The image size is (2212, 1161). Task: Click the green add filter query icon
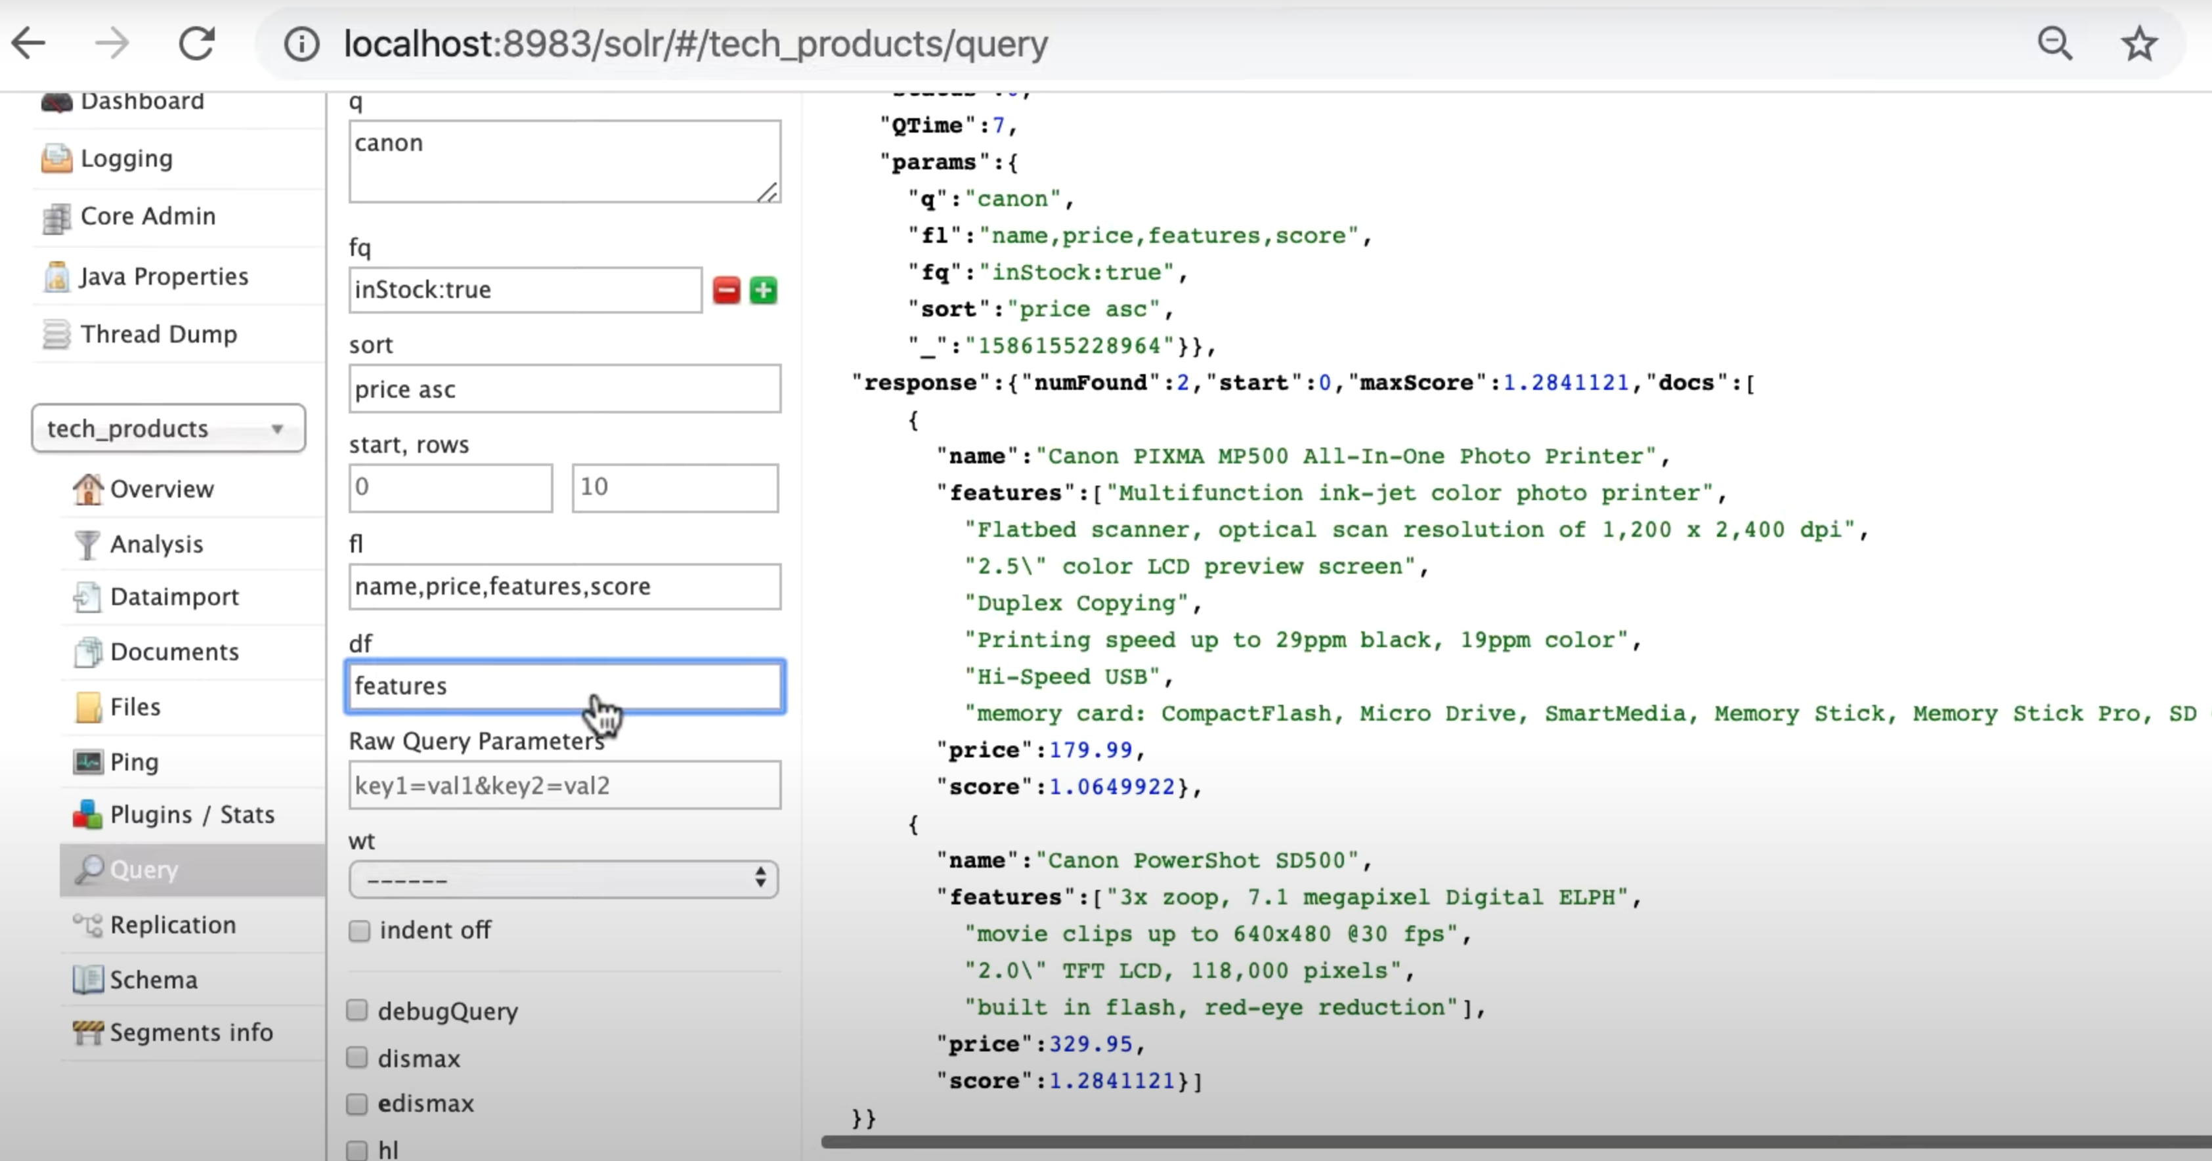pyautogui.click(x=764, y=290)
